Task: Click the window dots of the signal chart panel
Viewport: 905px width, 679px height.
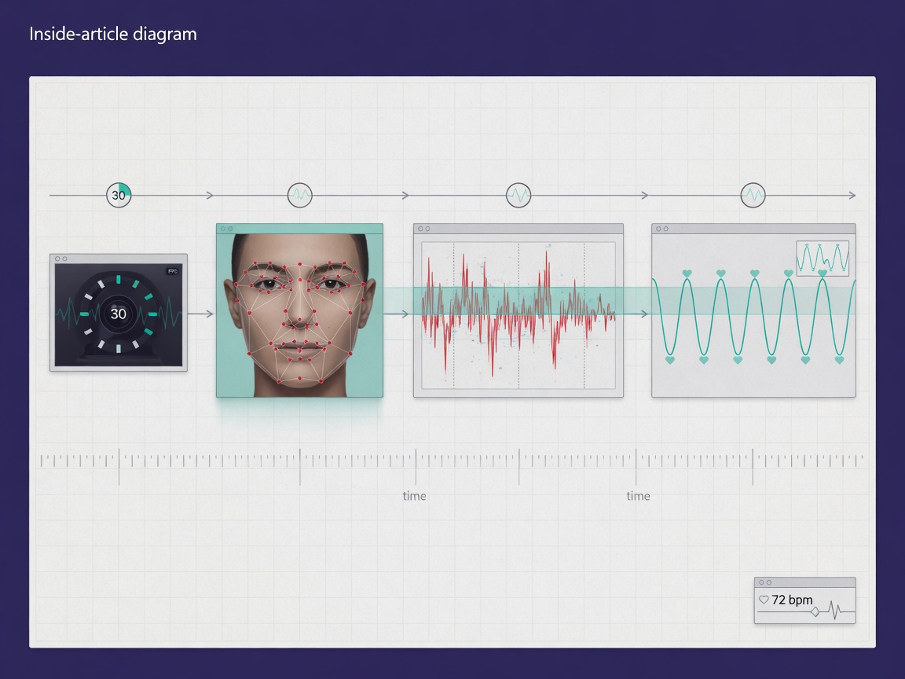Action: coord(423,229)
